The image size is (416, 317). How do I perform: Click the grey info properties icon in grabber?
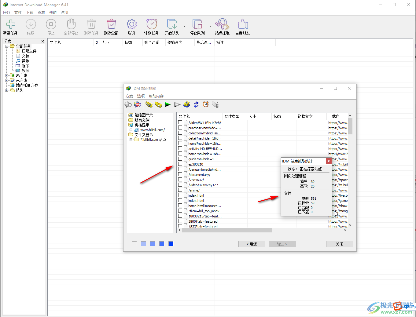pos(215,104)
